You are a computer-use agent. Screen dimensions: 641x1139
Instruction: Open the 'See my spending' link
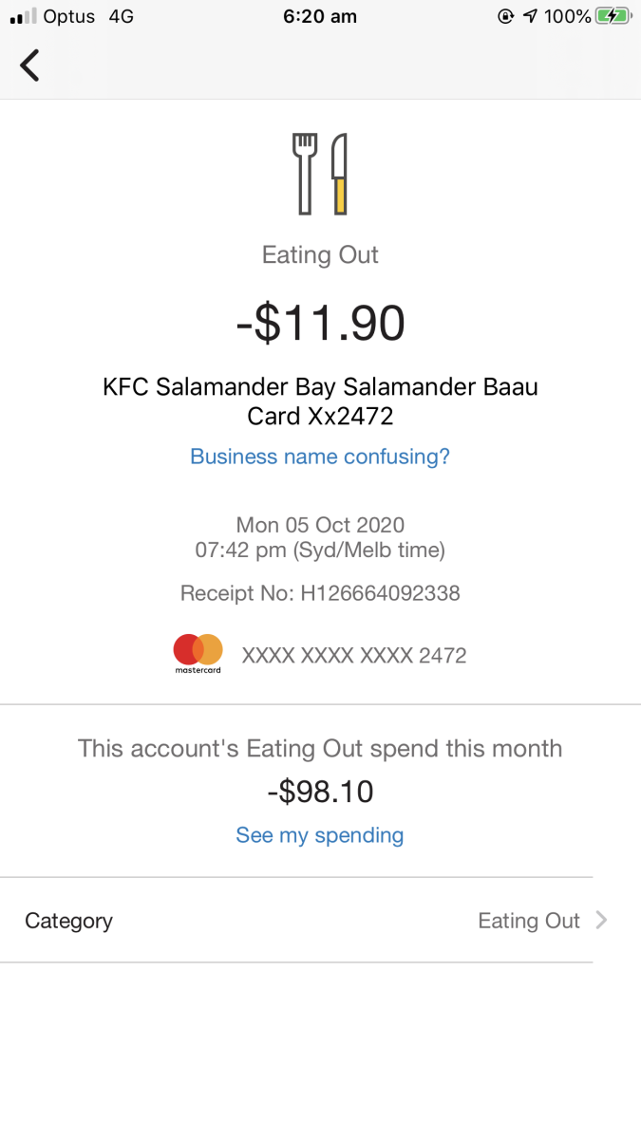[x=320, y=835]
